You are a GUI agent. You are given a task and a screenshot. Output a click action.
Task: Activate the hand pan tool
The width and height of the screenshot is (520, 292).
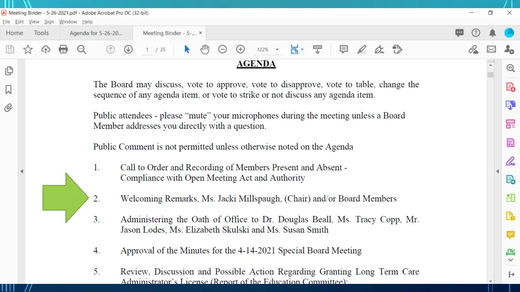tap(205, 49)
